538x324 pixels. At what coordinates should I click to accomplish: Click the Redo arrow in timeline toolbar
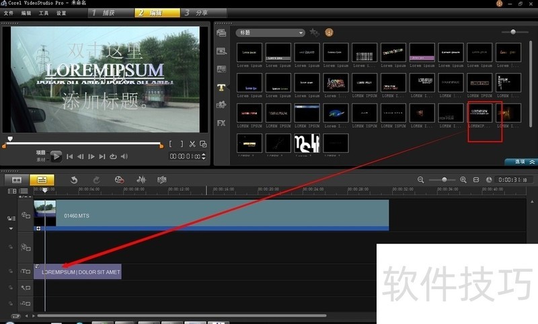[x=96, y=179]
